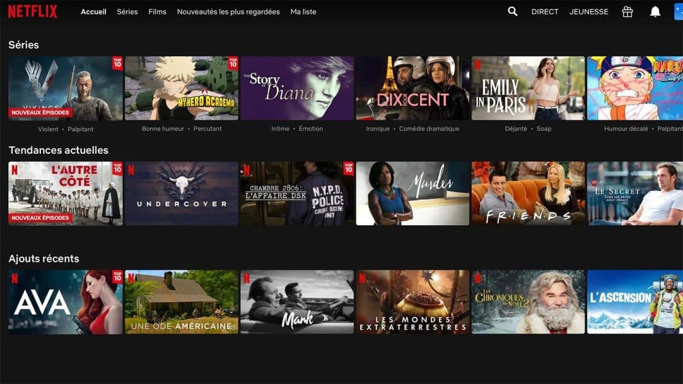
Task: Click 'Ironique • Comédie dramatique' tags
Action: tap(413, 129)
